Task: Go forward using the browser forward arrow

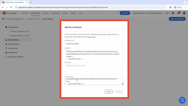Action: (x=7, y=8)
